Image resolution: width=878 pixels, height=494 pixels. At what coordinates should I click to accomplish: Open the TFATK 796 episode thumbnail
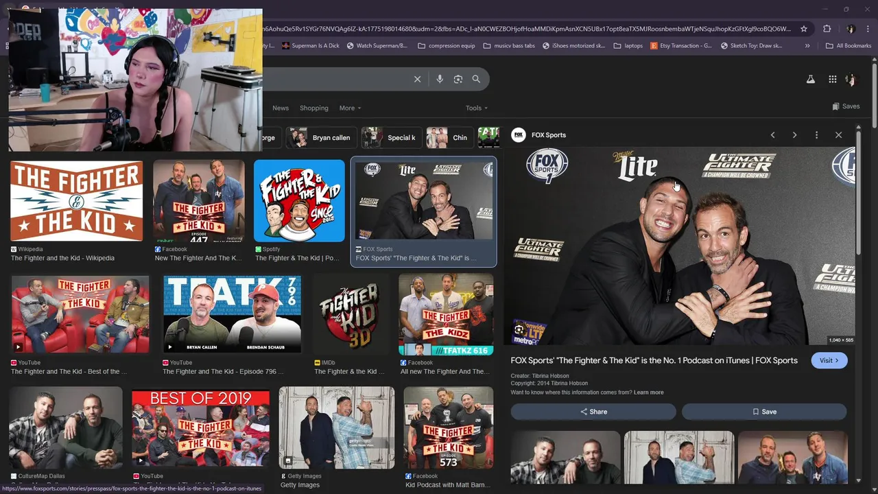point(232,314)
